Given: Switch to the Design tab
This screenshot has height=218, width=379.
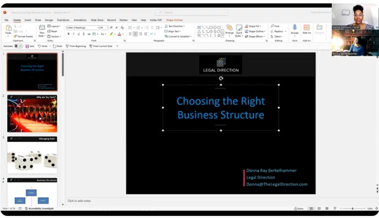Looking at the screenshot, I should coord(49,20).
